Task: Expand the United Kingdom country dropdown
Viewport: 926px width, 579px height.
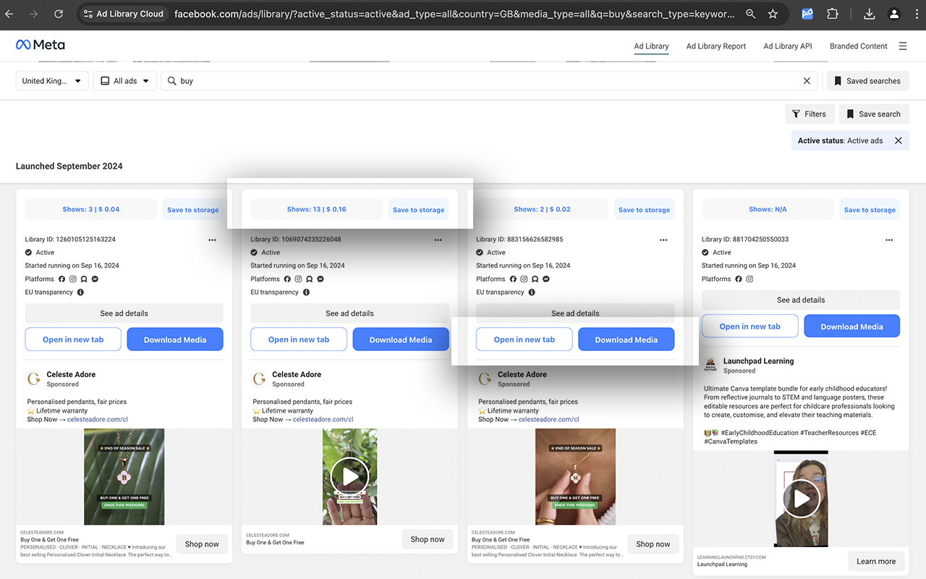Action: tap(52, 81)
